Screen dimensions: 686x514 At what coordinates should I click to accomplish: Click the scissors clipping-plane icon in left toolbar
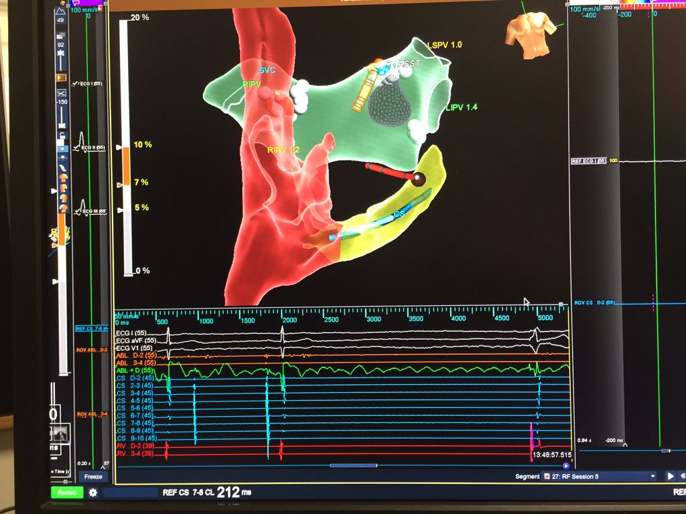[61, 92]
